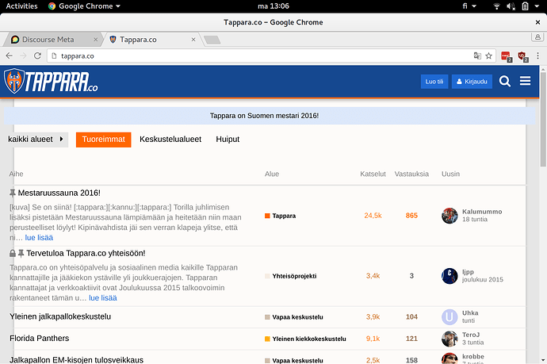Click the battery status icon
This screenshot has height=364, width=547.
click(x=525, y=6)
